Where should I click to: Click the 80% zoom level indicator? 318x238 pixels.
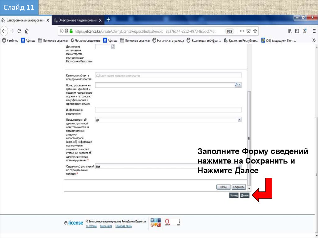point(229,31)
